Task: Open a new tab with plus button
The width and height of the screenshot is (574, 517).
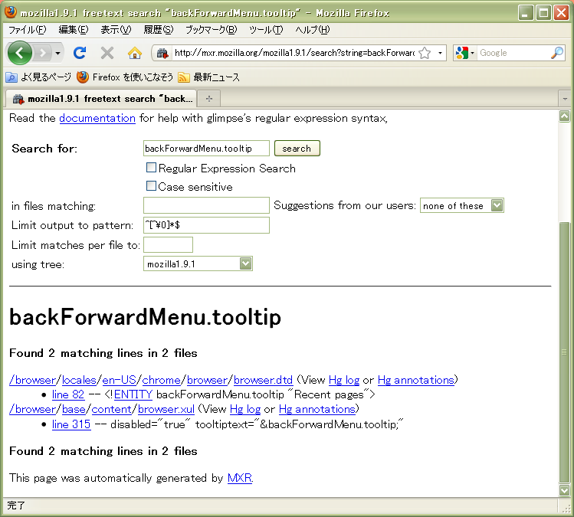Action: point(209,99)
